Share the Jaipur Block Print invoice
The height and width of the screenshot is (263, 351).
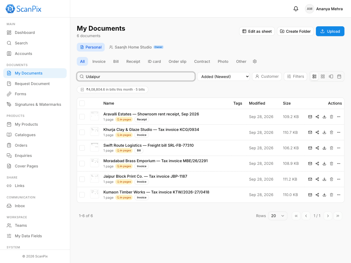[x=317, y=179]
